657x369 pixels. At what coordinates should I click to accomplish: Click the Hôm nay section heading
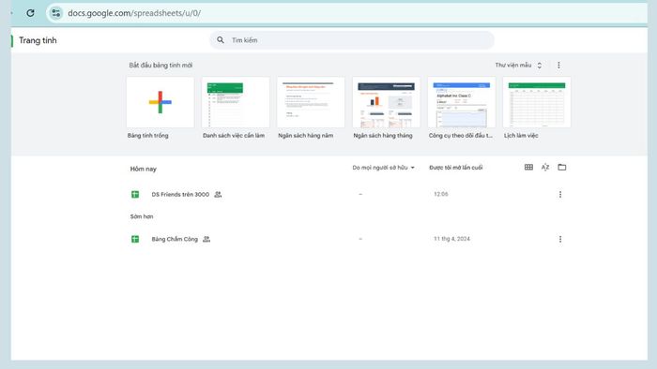tap(144, 169)
